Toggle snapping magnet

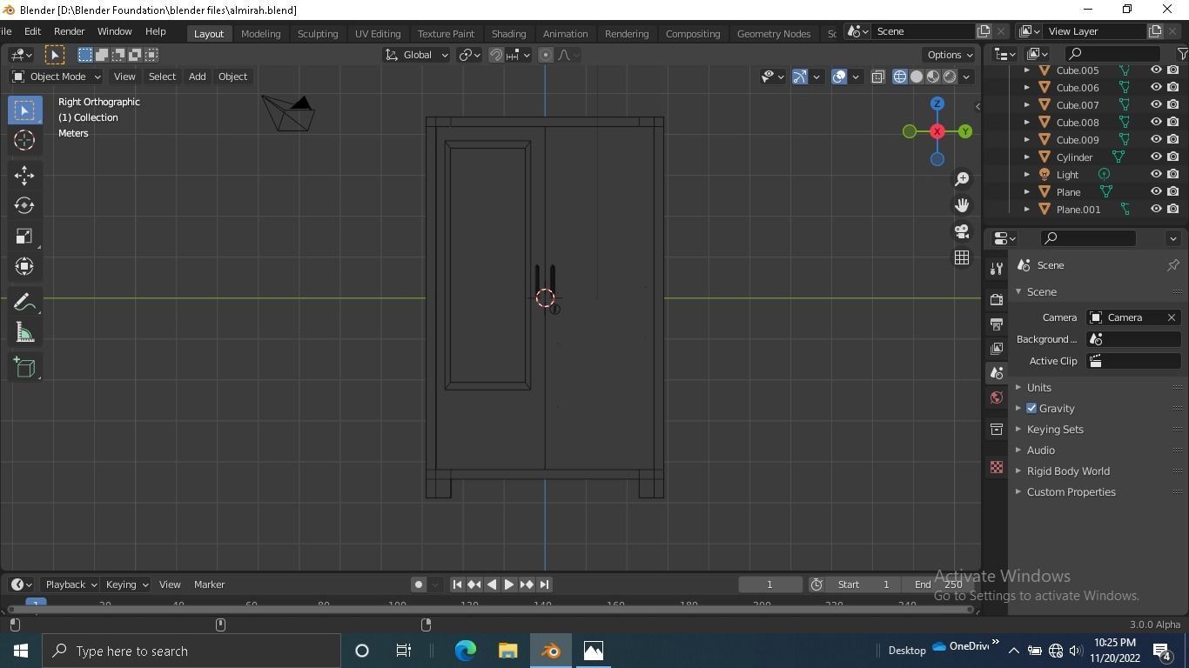[x=495, y=55]
